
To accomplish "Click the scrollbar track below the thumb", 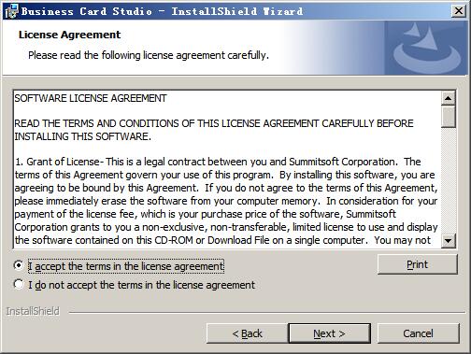I will (x=449, y=180).
